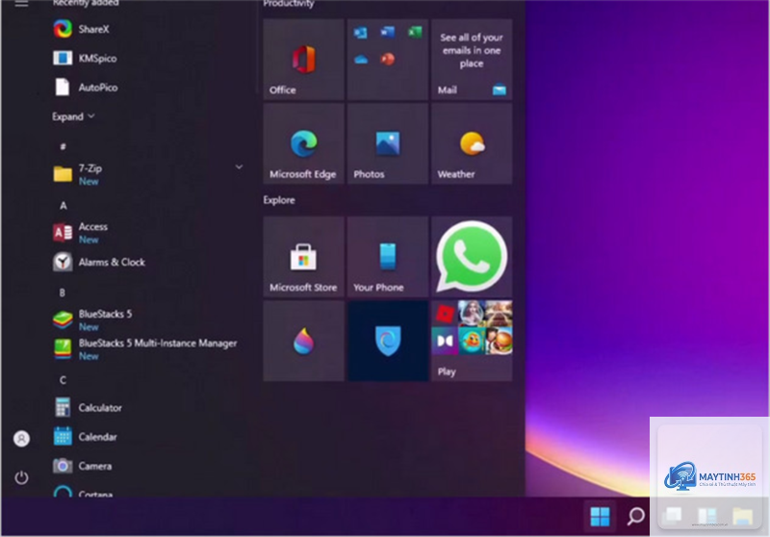This screenshot has height=537, width=770.
Task: Open the Office apps group tile
Action: [x=388, y=60]
